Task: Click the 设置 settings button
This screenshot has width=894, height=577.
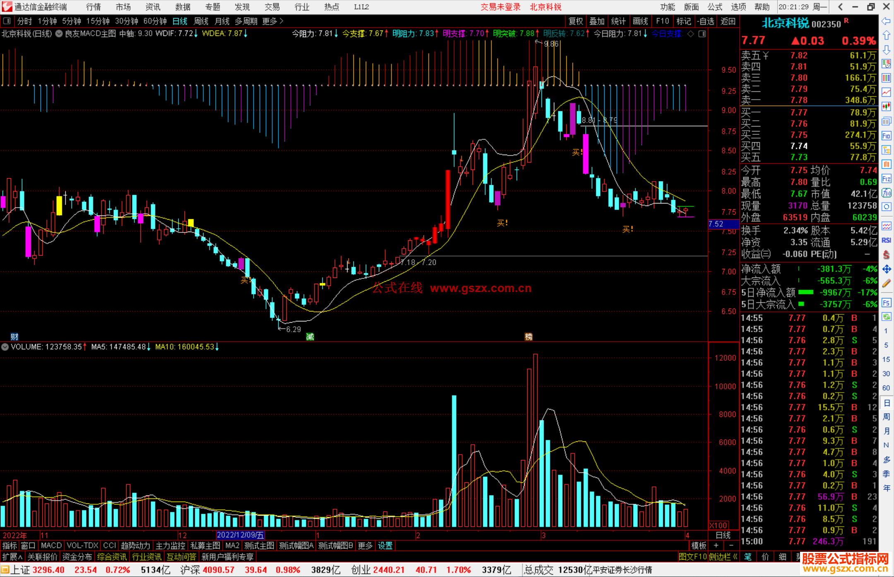Action: [x=385, y=546]
